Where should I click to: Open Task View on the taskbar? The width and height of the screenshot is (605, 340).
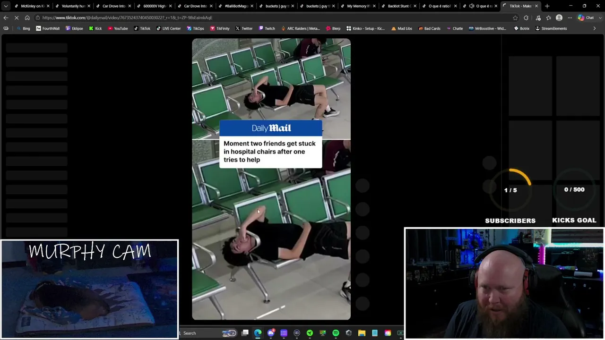coord(245,333)
